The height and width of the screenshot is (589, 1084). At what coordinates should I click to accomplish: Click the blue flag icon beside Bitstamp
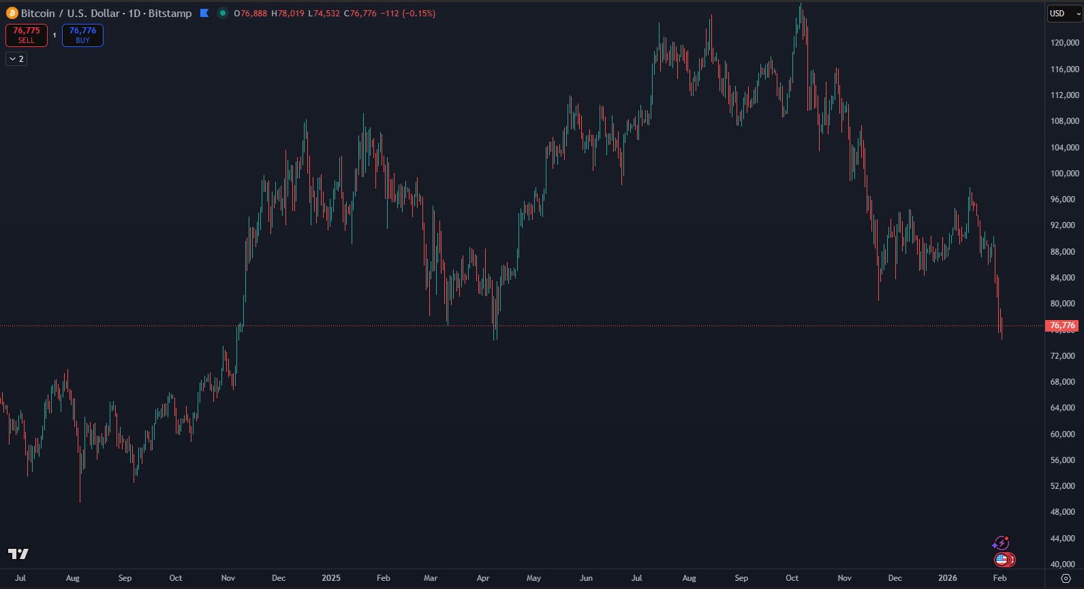[x=204, y=13]
